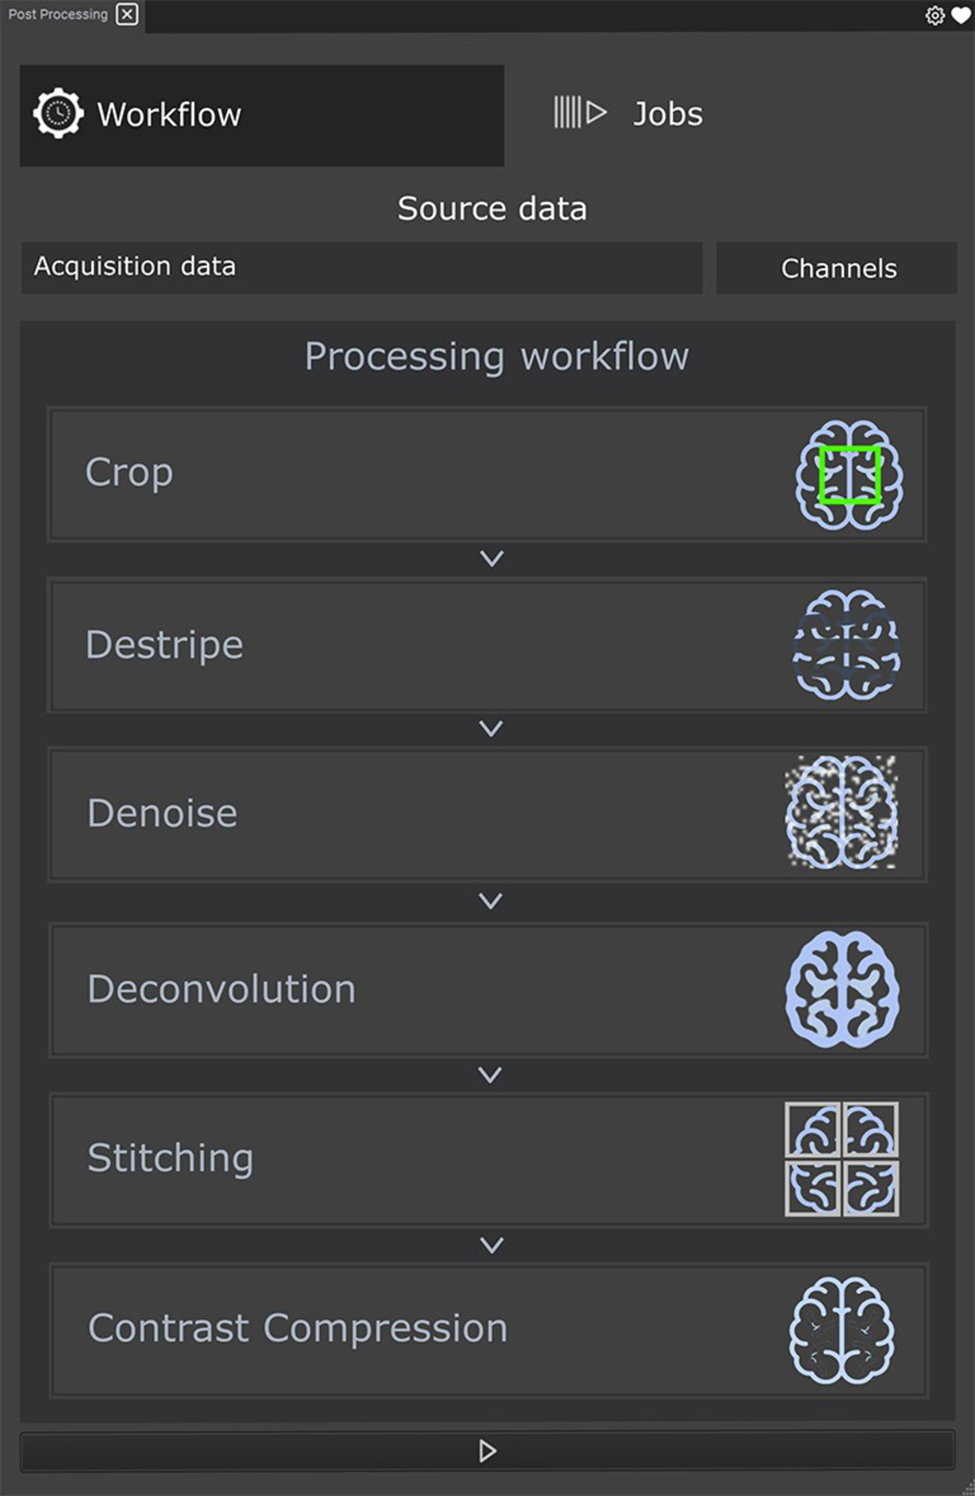Viewport: 975px width, 1496px height.
Task: Expand the chevron below Denoise
Action: coord(491,901)
